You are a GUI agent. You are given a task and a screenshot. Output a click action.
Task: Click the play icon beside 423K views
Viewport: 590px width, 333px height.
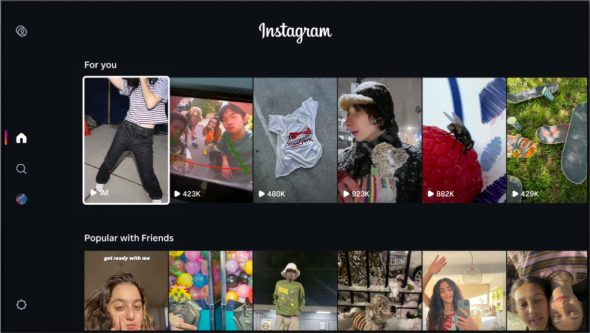coord(177,194)
